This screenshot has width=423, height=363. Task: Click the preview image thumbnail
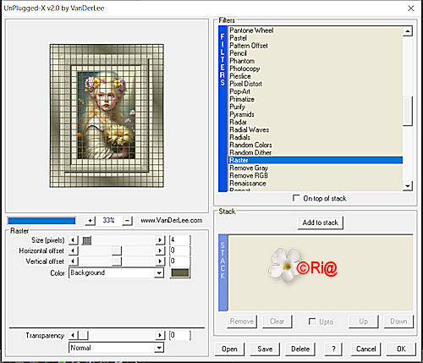[x=107, y=116]
